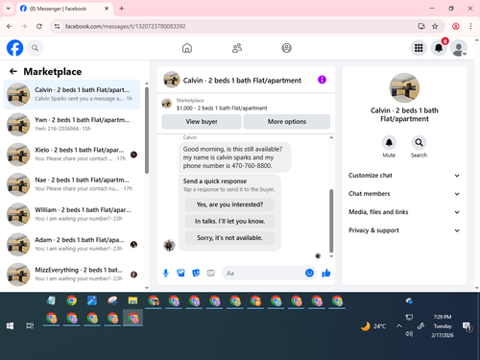This screenshot has width=480, height=360.
Task: Click More options button
Action: [287, 122]
